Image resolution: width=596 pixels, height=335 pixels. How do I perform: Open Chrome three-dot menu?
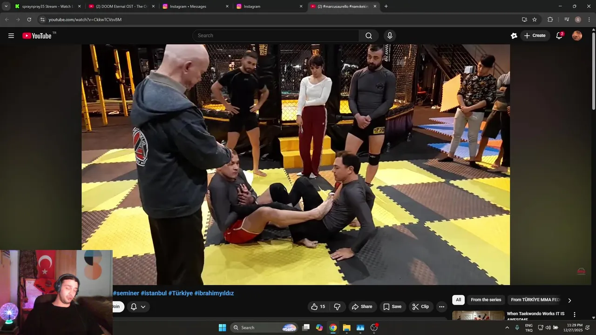tap(589, 20)
